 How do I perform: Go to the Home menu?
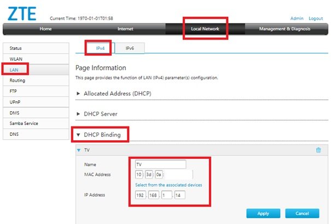[46, 28]
